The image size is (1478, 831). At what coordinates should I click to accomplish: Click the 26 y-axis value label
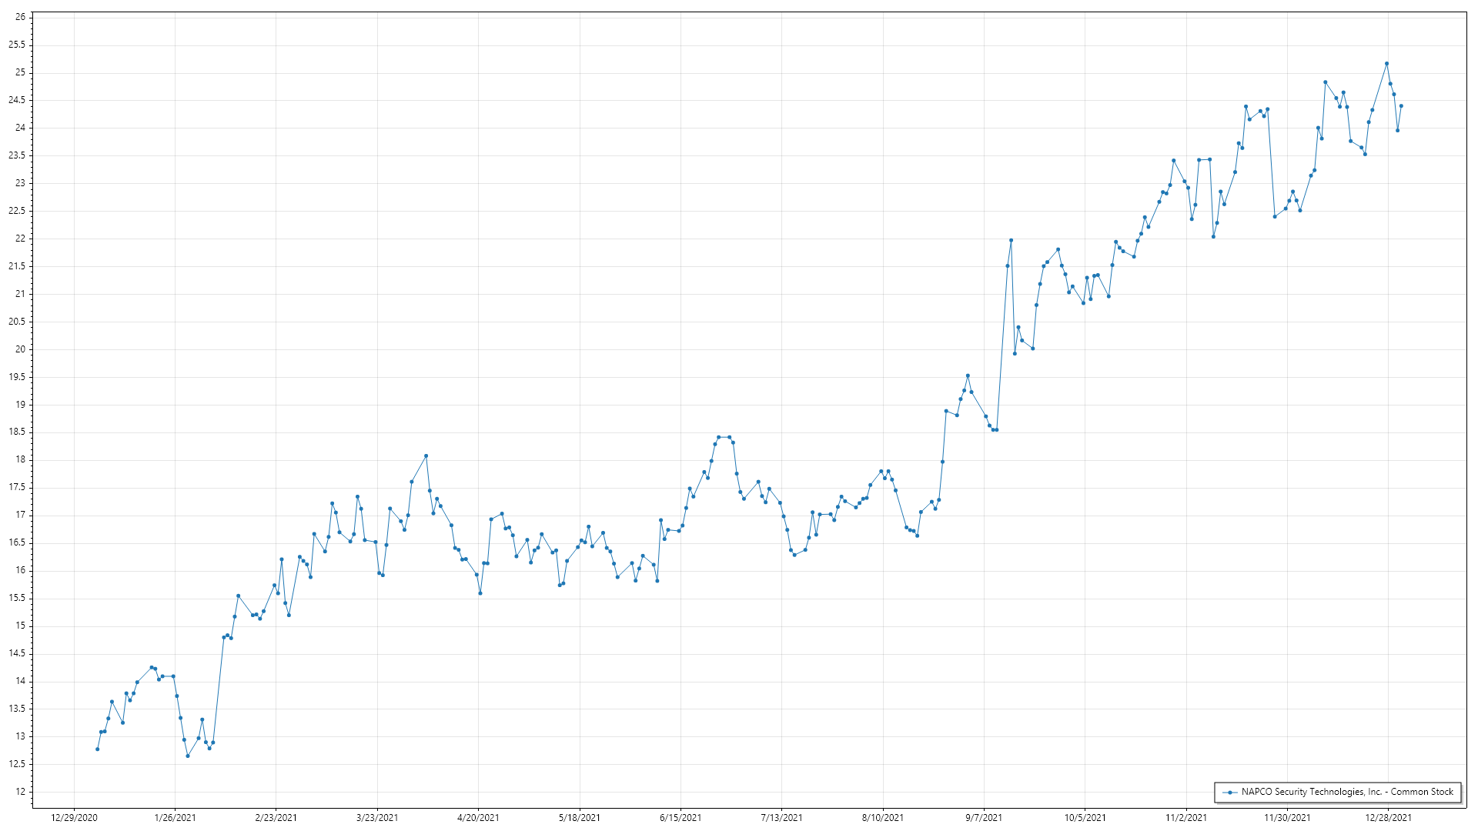(x=20, y=17)
